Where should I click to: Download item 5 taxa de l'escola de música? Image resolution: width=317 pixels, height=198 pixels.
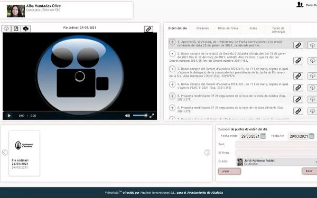(312, 99)
